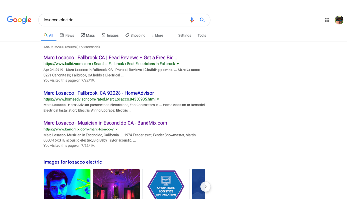Start voice search with microphone icon
The height and width of the screenshot is (199, 347).
tap(192, 20)
